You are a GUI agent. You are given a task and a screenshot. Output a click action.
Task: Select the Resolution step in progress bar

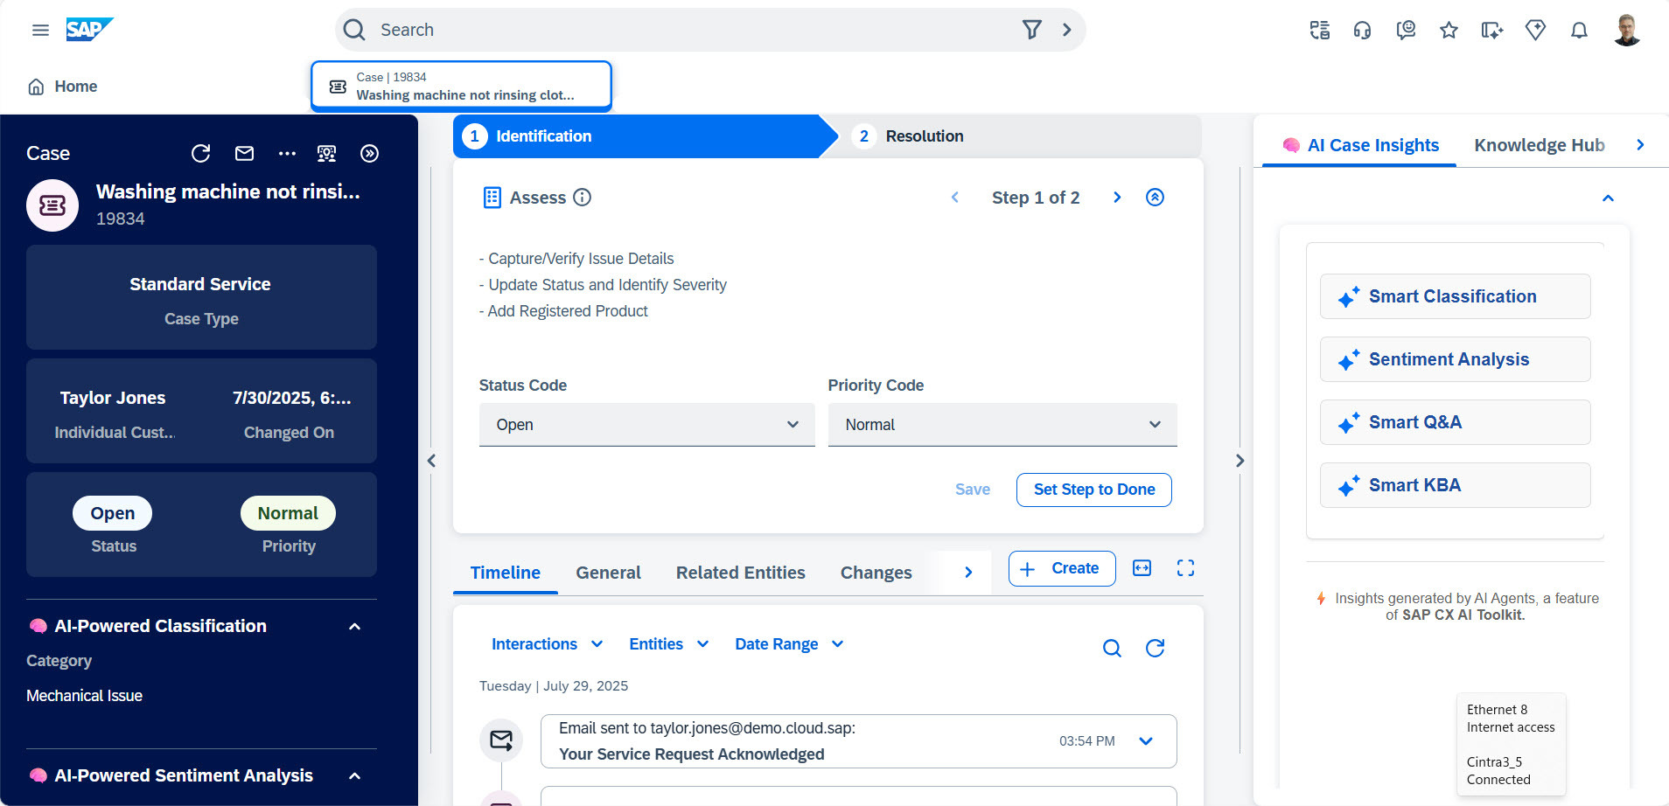(923, 136)
